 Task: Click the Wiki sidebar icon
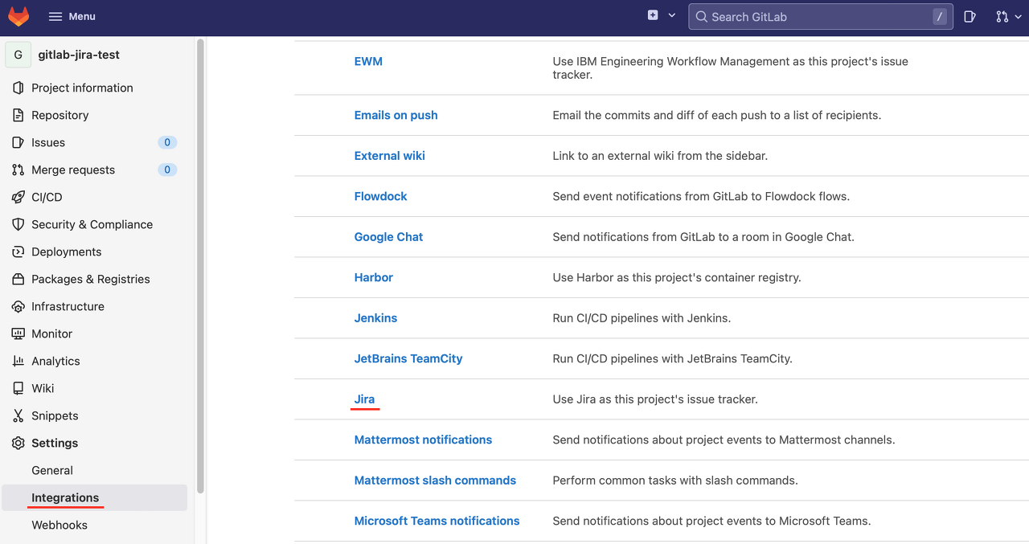pyautogui.click(x=18, y=388)
